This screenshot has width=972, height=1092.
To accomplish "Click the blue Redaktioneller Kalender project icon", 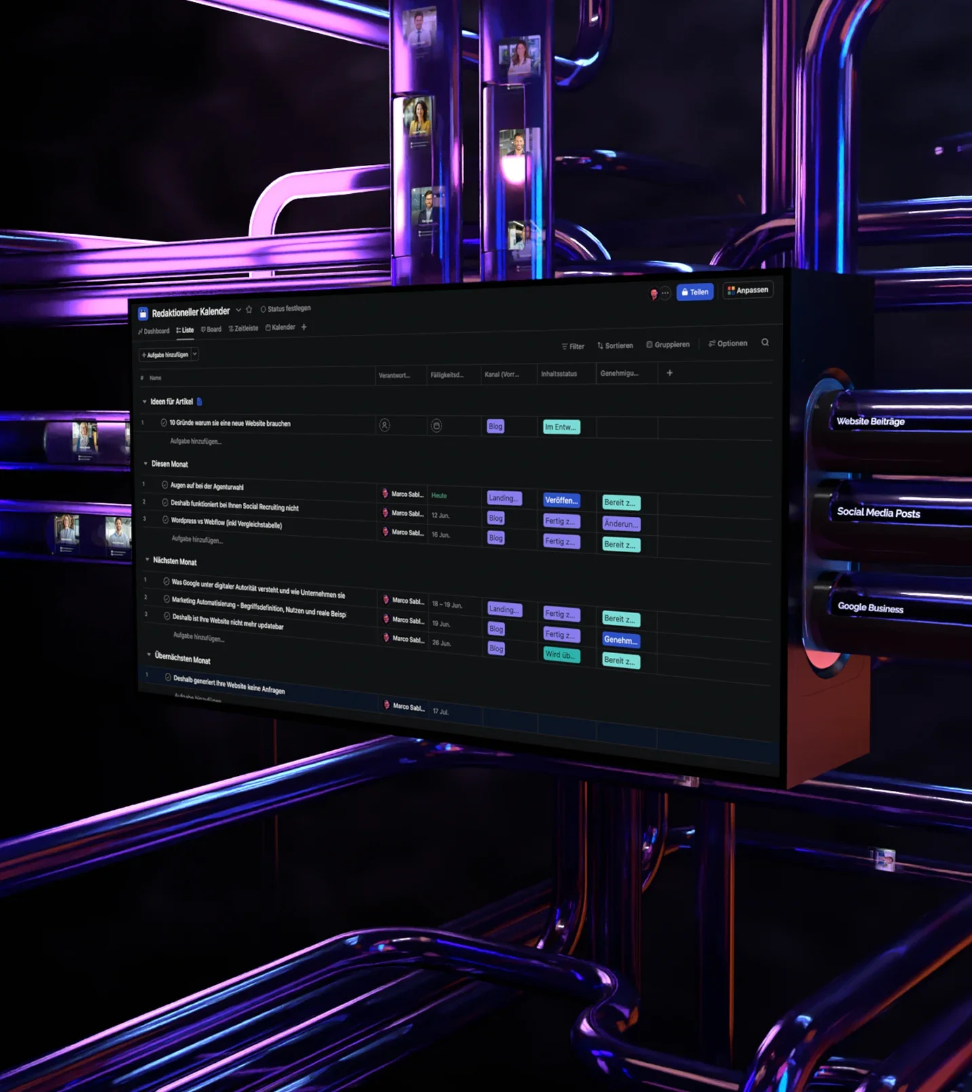I will [x=143, y=313].
